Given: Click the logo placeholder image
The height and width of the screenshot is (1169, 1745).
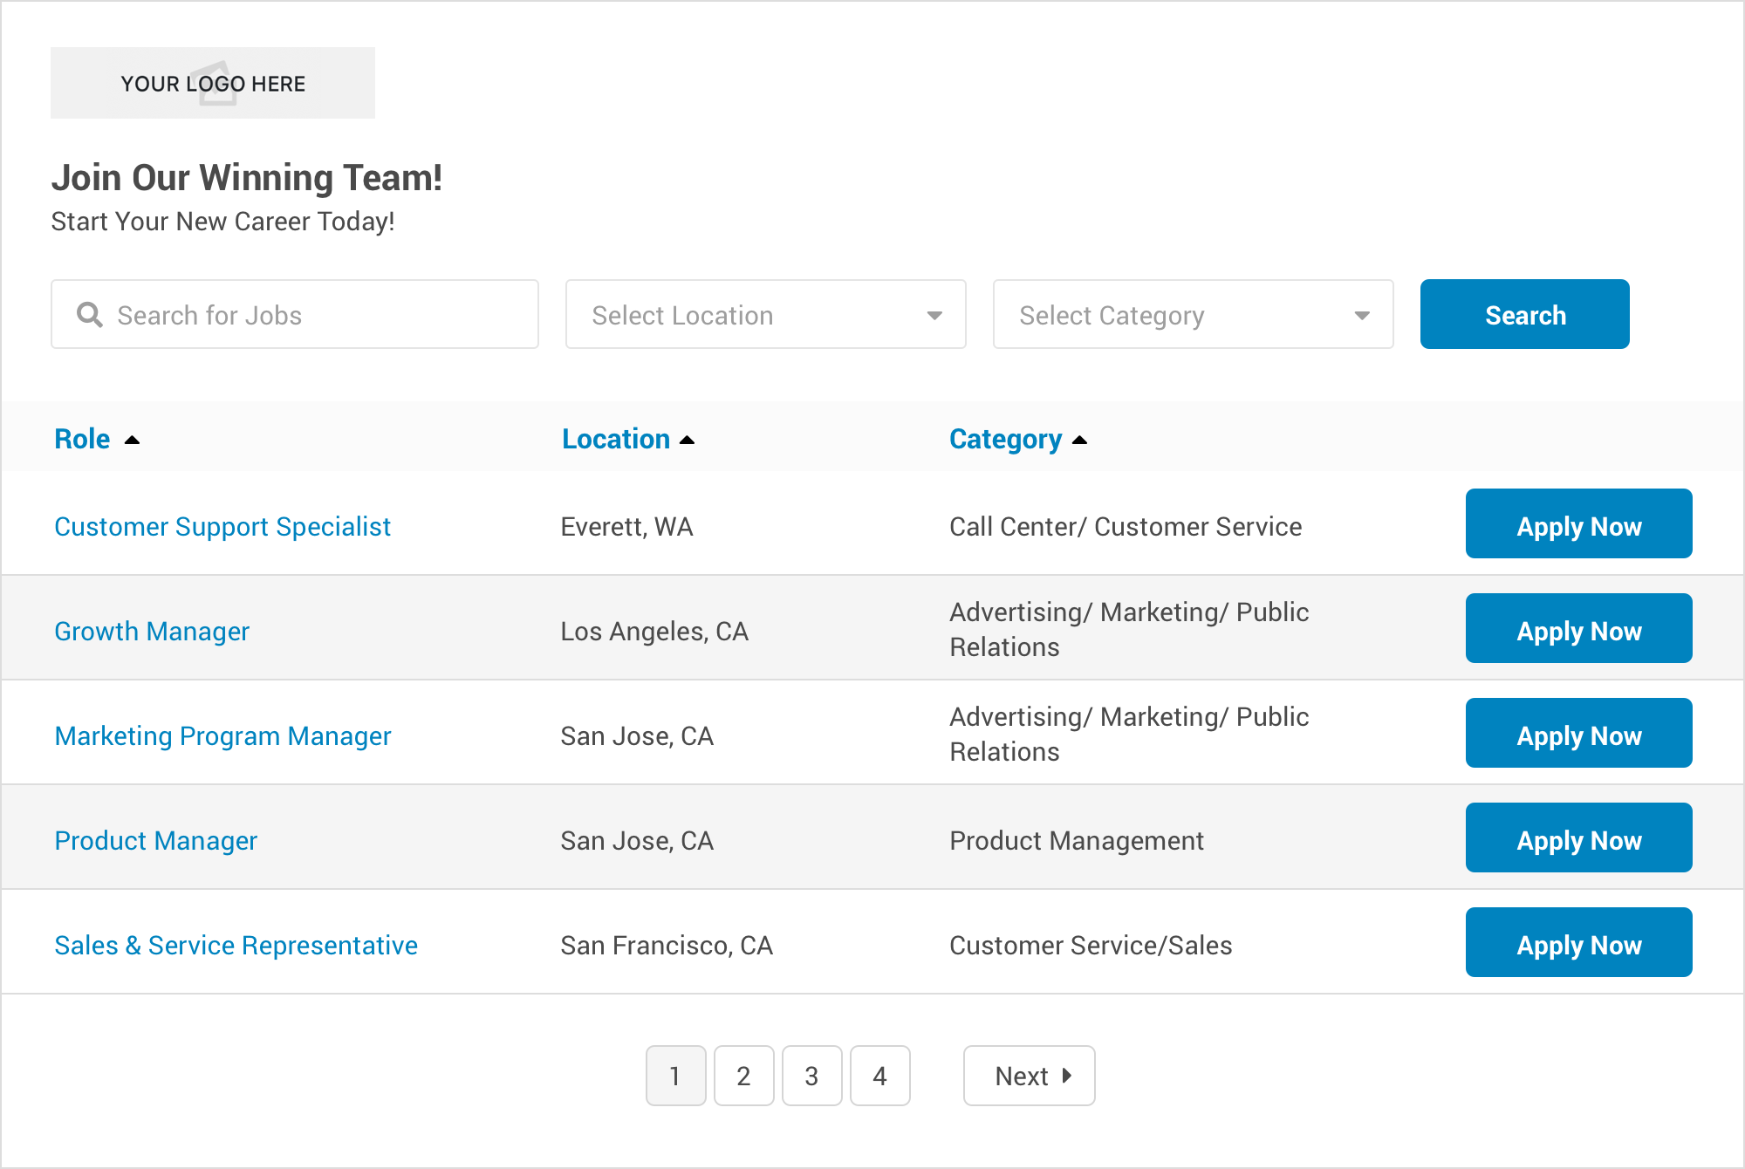Looking at the screenshot, I should [213, 83].
